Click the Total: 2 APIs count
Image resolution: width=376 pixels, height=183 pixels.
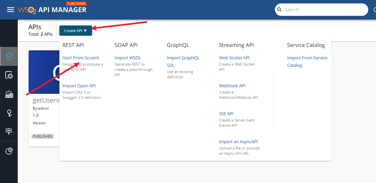coord(40,34)
